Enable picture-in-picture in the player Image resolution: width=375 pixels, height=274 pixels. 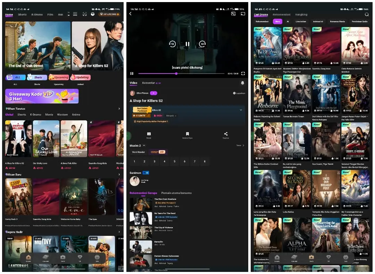(x=233, y=14)
